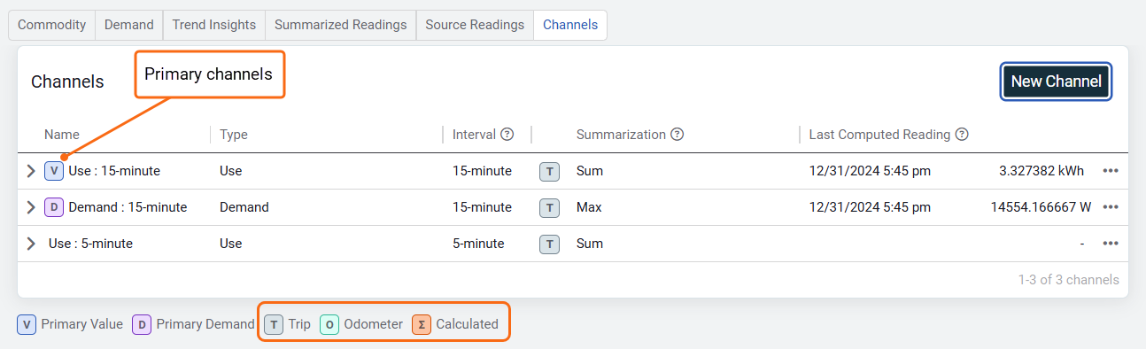Expand the Demand : 15-minute channel row

(31, 207)
